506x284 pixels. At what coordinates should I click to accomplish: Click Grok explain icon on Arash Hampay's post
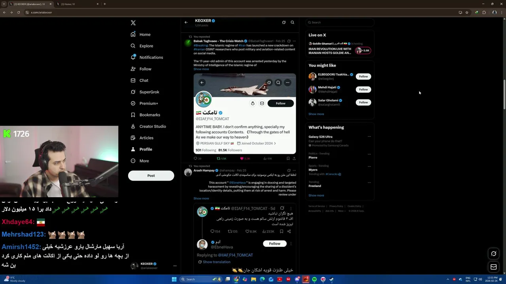coord(289,170)
